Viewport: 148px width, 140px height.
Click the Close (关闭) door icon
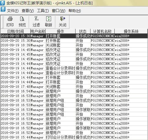tap(62, 19)
